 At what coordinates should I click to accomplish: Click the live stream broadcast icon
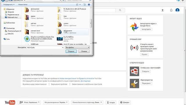point(134,48)
